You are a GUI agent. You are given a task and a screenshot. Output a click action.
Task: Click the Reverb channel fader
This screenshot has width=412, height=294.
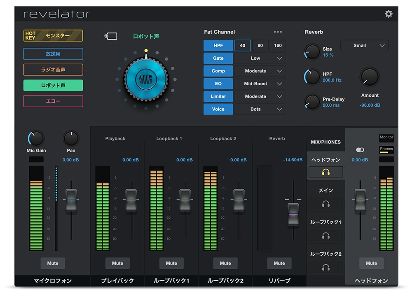tap(293, 214)
